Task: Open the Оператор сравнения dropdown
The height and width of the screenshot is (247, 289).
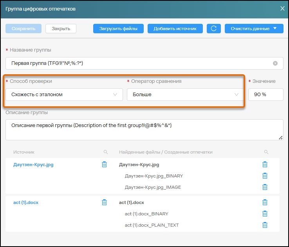Action: tap(185, 95)
